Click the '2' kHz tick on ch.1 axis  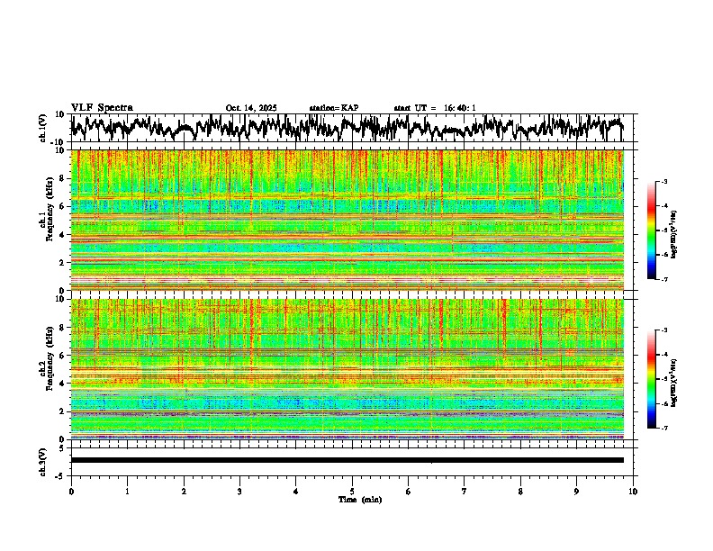tap(64, 262)
